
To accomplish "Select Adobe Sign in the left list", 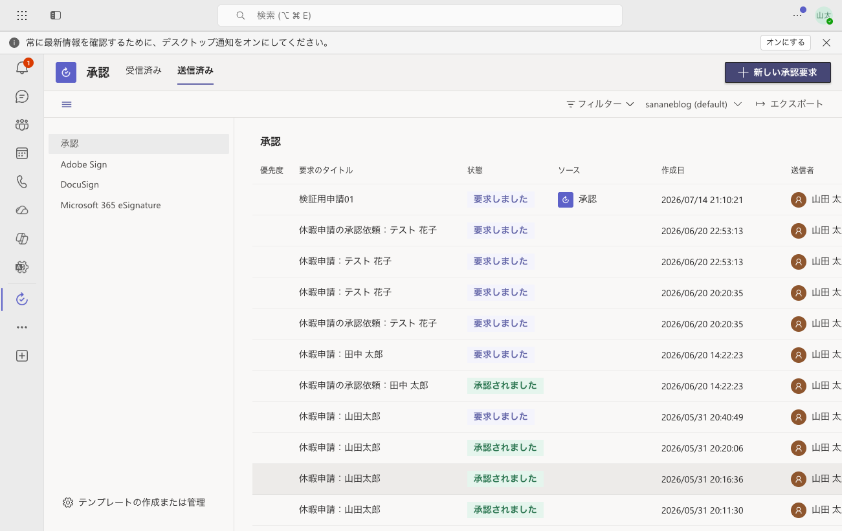I will [138, 164].
